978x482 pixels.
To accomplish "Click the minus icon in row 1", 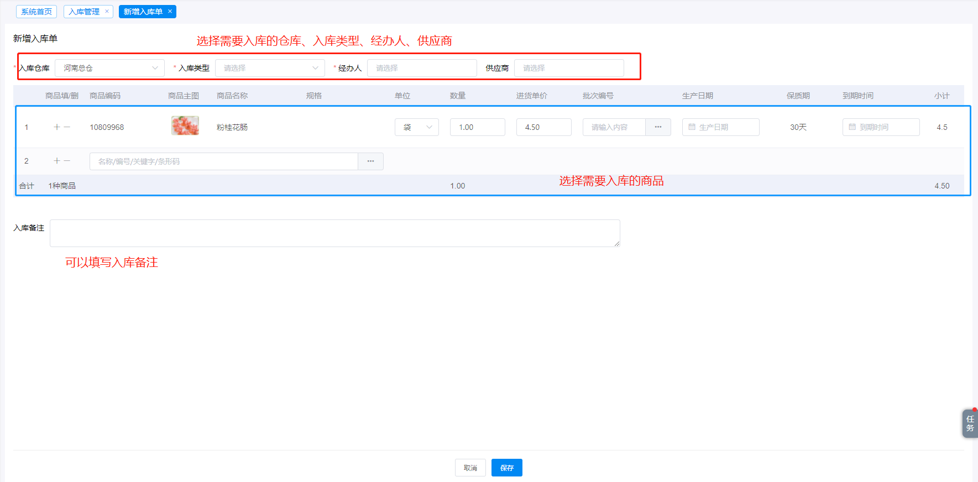I will pyautogui.click(x=67, y=127).
